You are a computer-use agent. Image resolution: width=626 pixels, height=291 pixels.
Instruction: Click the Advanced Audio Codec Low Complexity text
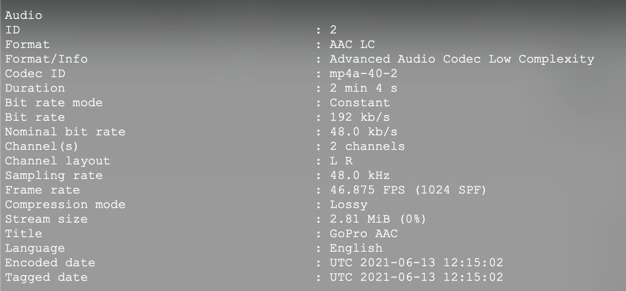coord(462,59)
